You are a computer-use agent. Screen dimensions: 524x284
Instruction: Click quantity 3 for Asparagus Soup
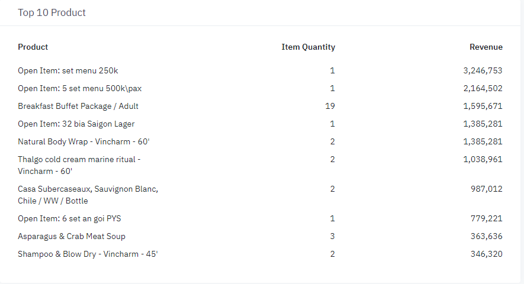[332, 236]
